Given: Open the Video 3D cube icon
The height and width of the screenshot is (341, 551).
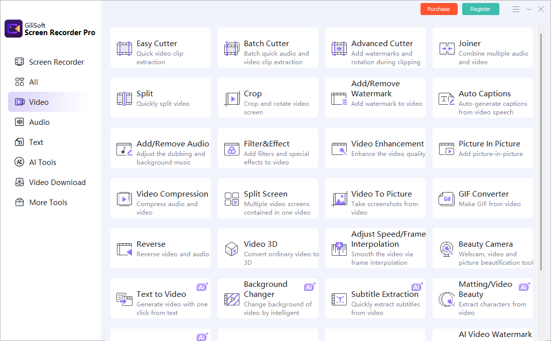Looking at the screenshot, I should tap(231, 249).
